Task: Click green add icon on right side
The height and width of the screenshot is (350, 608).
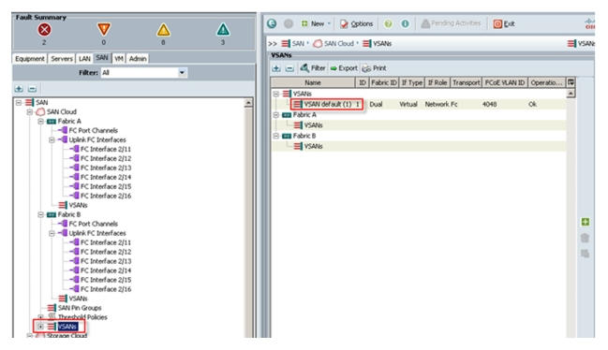Action: pos(586,222)
